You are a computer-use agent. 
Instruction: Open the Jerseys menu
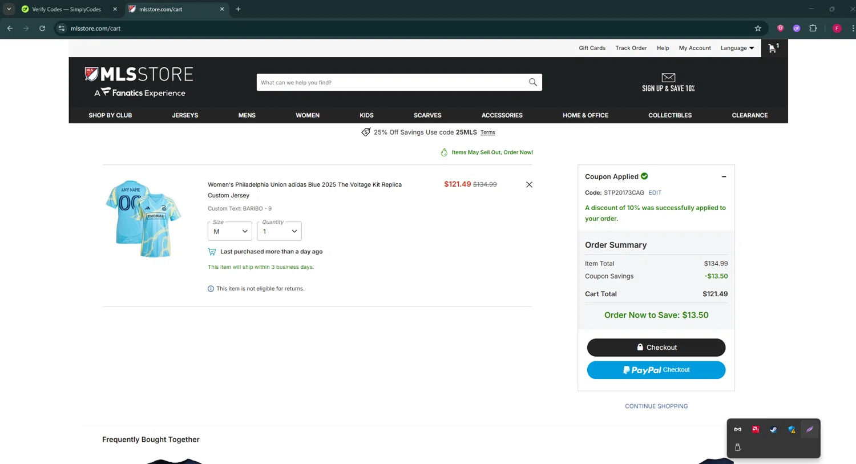coord(185,115)
